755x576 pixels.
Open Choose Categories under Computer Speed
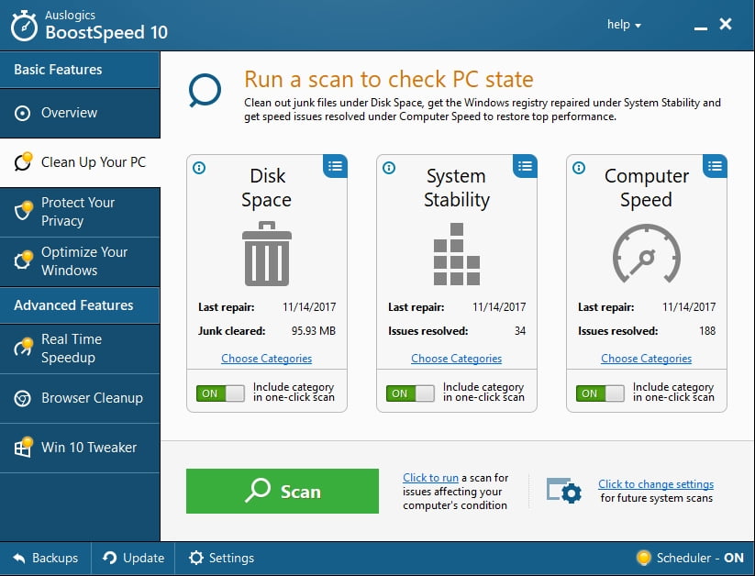tap(646, 359)
